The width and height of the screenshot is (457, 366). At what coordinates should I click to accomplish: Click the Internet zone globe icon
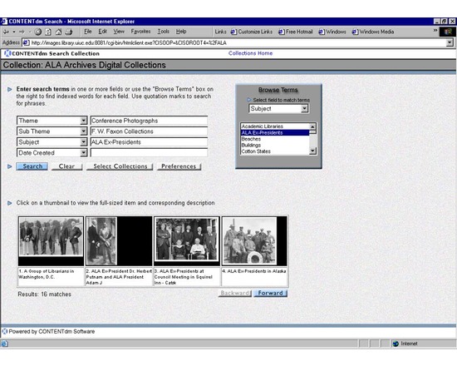396,344
